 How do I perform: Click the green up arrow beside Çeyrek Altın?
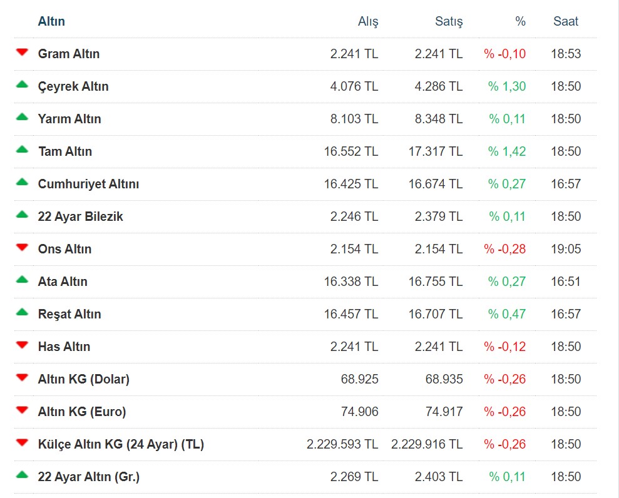click(23, 84)
